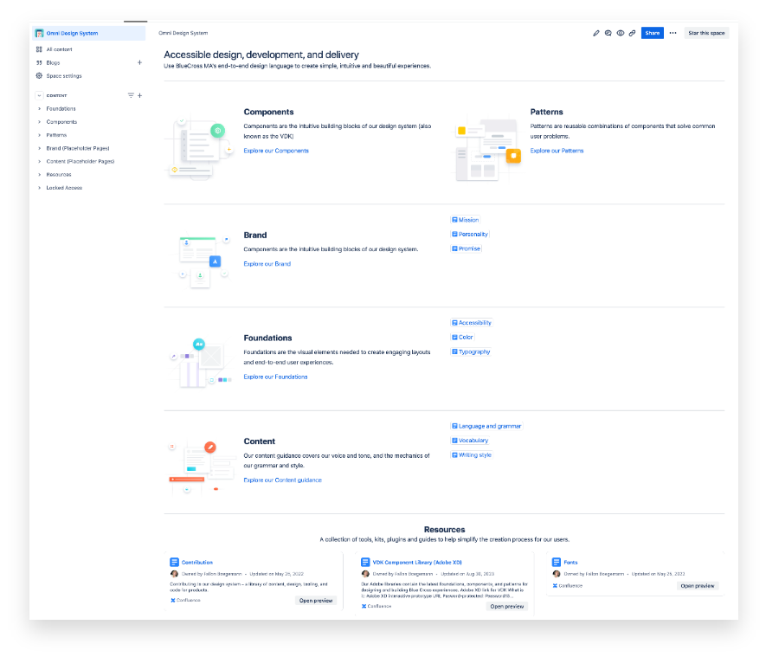Click the Brand illustration
This screenshot has height=657, width=766.
click(x=202, y=262)
